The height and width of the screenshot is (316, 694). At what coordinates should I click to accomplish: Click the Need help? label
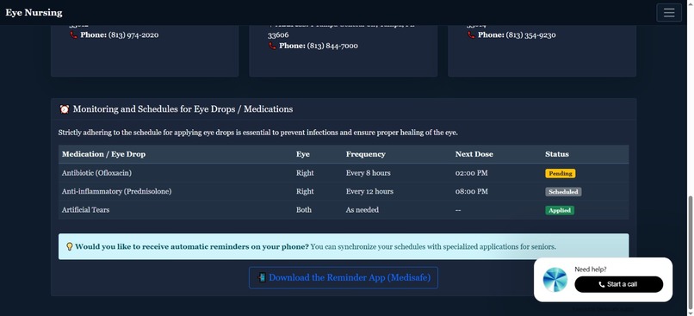pyautogui.click(x=591, y=270)
